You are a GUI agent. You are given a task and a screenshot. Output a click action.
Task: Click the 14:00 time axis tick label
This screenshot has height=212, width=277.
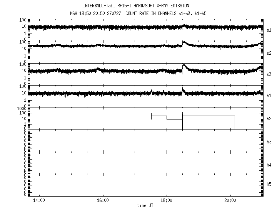(x=39, y=200)
